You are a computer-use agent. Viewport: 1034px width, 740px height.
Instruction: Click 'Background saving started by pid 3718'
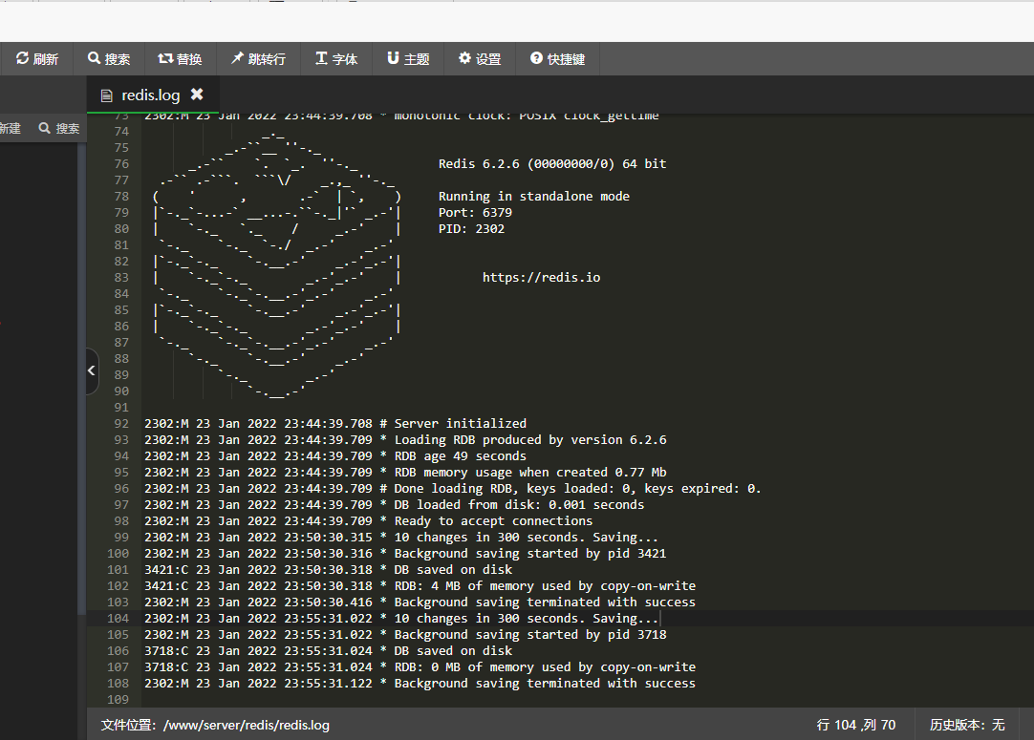[405, 635]
